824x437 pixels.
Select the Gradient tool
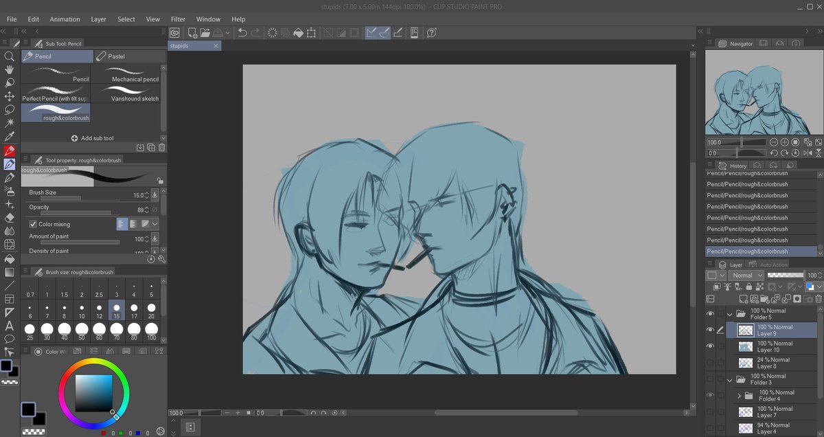click(x=10, y=273)
